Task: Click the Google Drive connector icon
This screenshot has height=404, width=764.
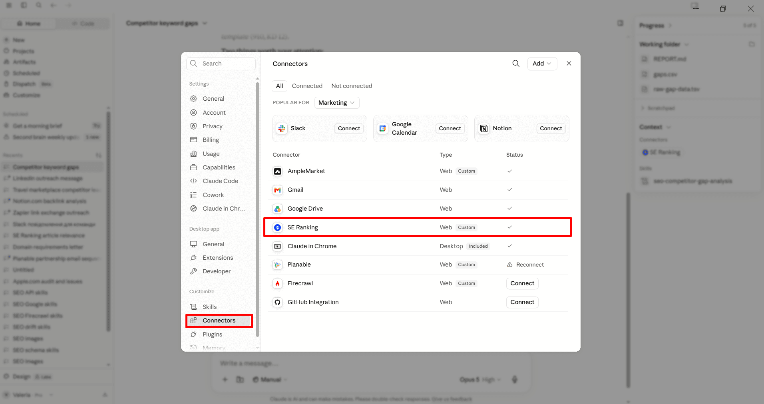Action: coord(277,209)
